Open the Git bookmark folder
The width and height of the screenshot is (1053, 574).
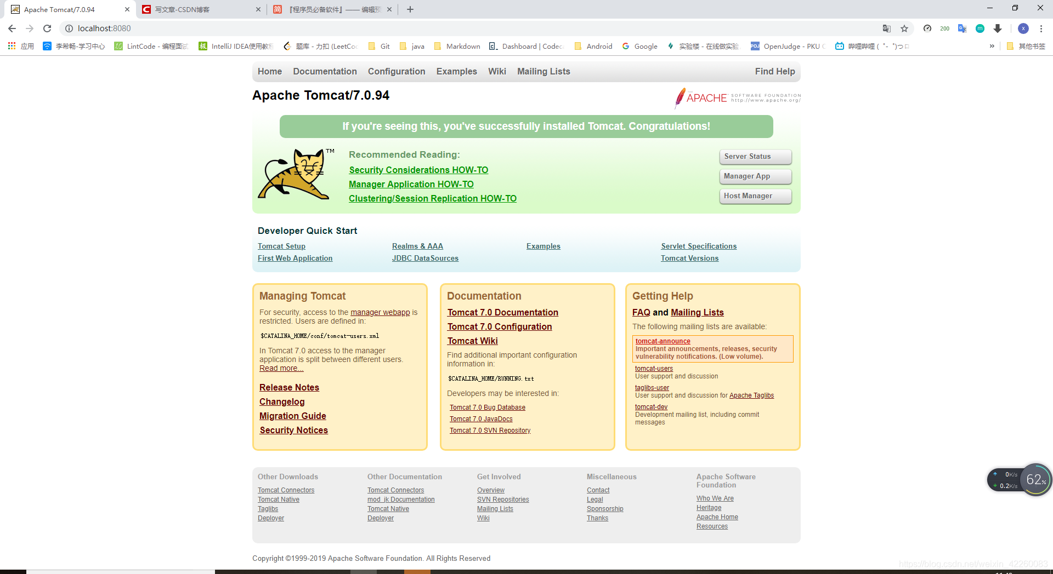point(379,46)
